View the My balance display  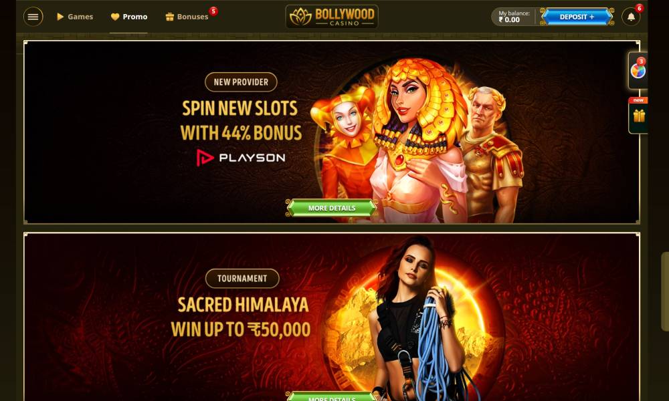coord(514,17)
